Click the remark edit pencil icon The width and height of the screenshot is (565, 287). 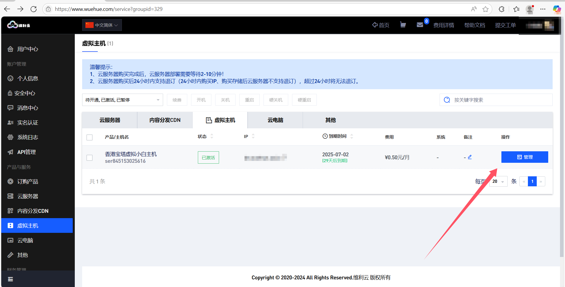pyautogui.click(x=470, y=157)
